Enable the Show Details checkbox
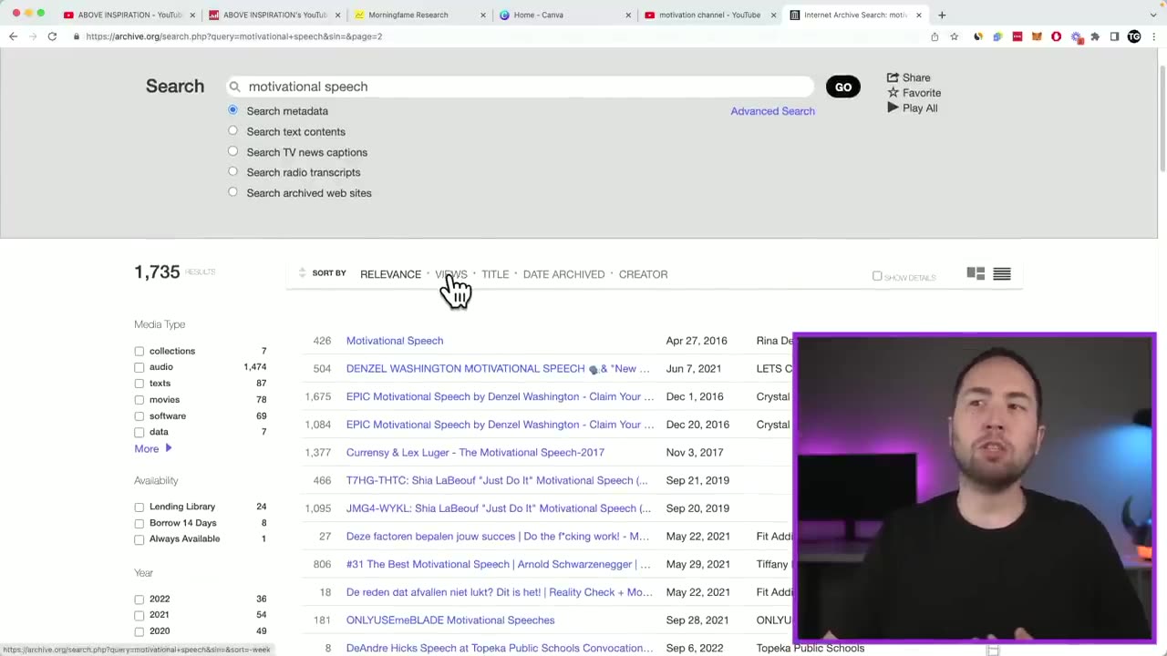This screenshot has height=656, width=1167. point(877,276)
